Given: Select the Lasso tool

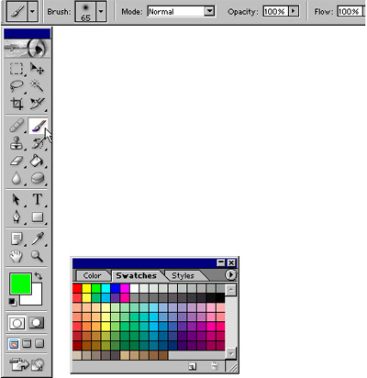Looking at the screenshot, I should tap(17, 86).
